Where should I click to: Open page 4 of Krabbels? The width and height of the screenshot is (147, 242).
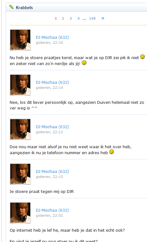coord(78,18)
